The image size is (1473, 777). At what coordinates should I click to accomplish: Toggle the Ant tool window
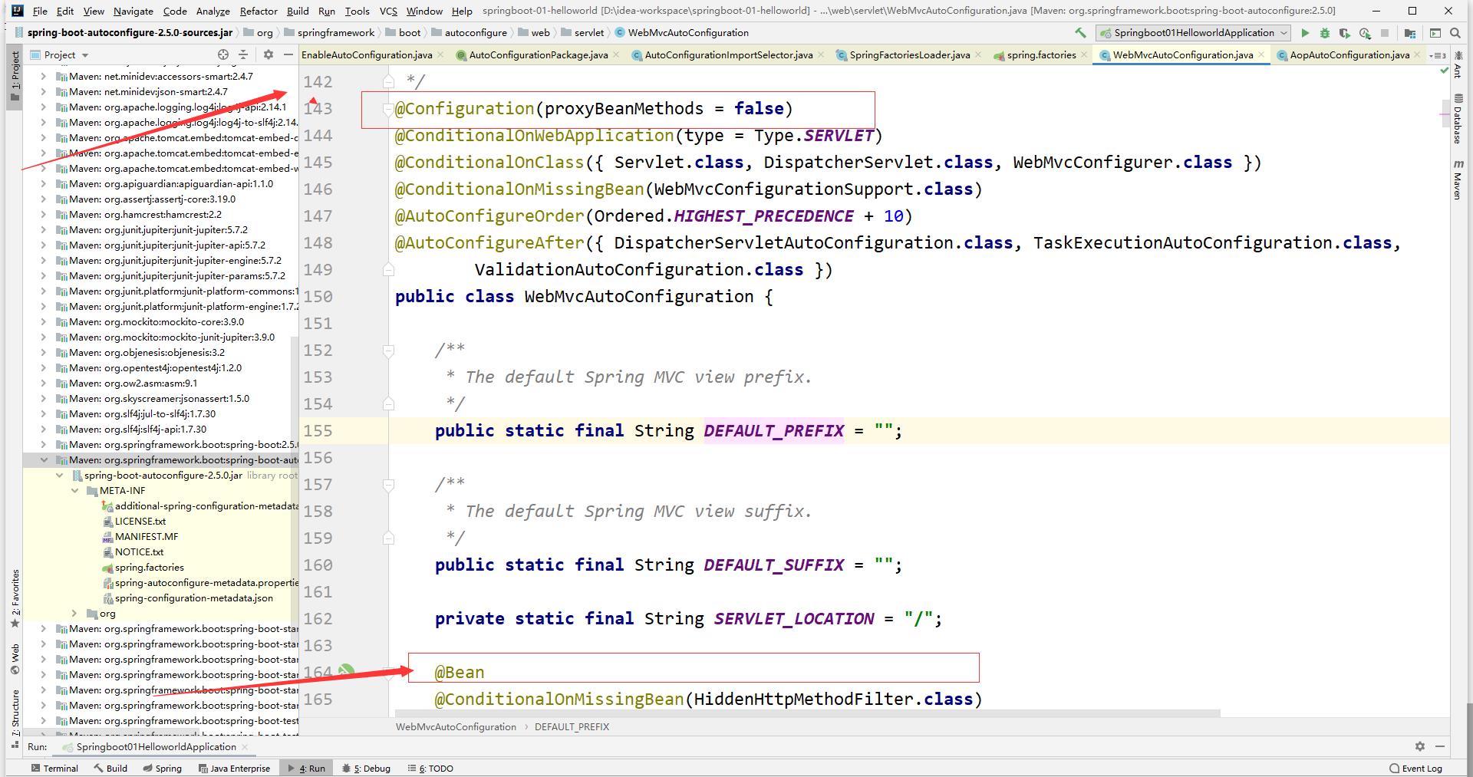pos(1457,64)
